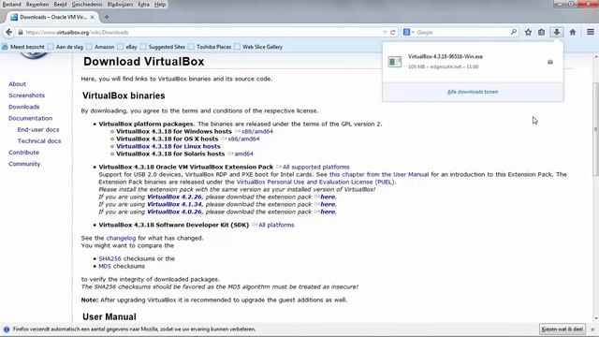Screen dimensions: 599x337
Task: Click the End-user docs sidebar link
Action: pos(38,130)
